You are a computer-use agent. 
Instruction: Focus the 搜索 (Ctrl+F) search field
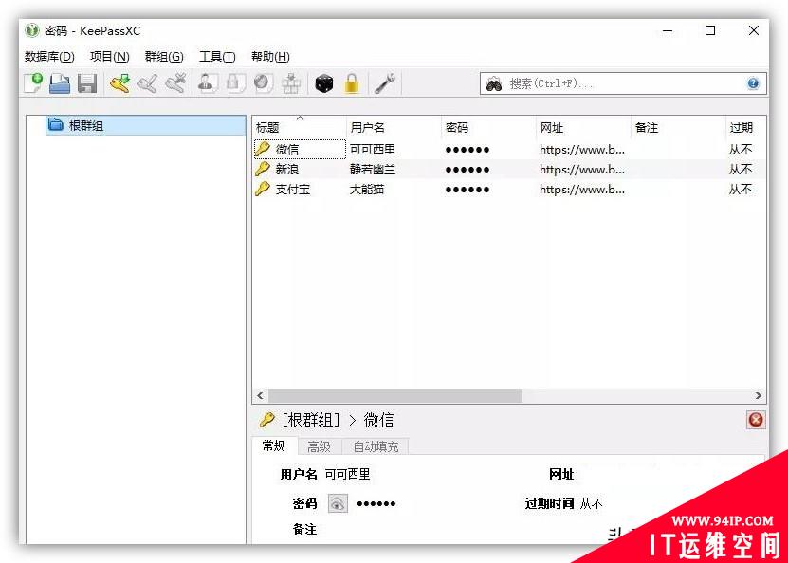(x=623, y=83)
